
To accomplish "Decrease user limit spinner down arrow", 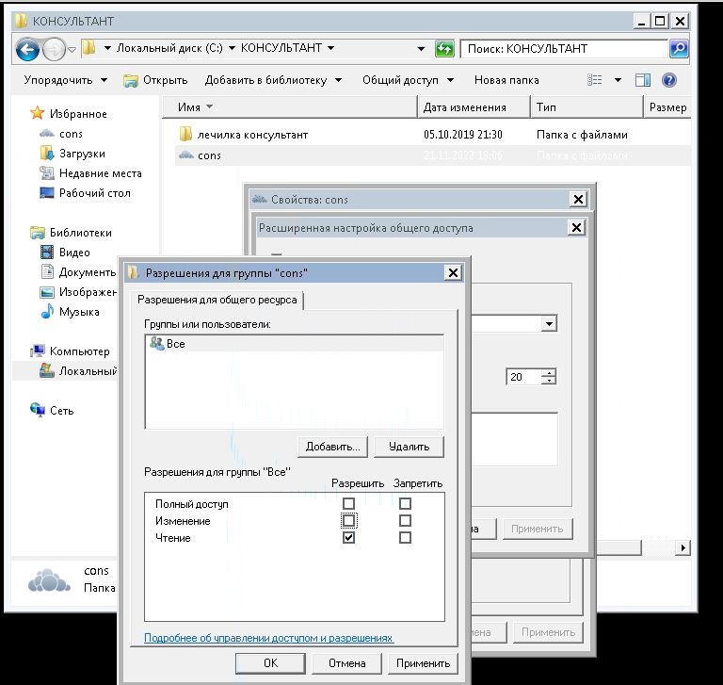I will tap(549, 381).
